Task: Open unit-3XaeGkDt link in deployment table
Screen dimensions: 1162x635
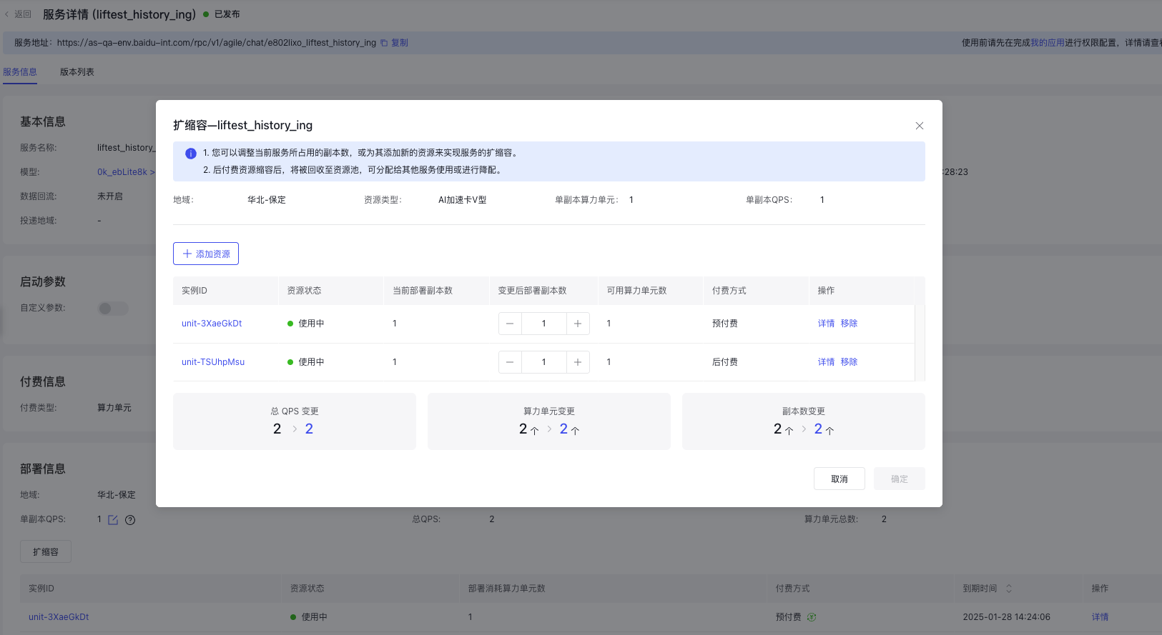Action: (59, 617)
